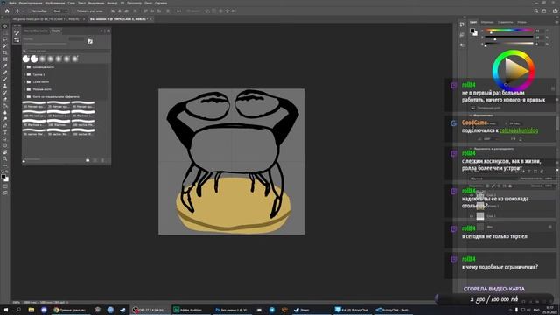Click the Home icon in options bar

tap(7, 11)
